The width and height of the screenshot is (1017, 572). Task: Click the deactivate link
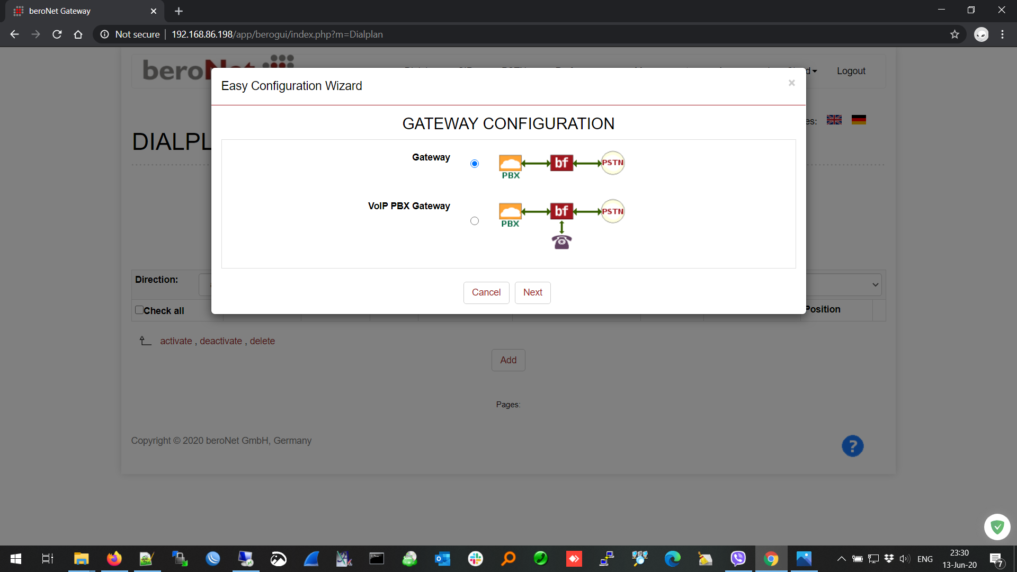[x=220, y=341]
